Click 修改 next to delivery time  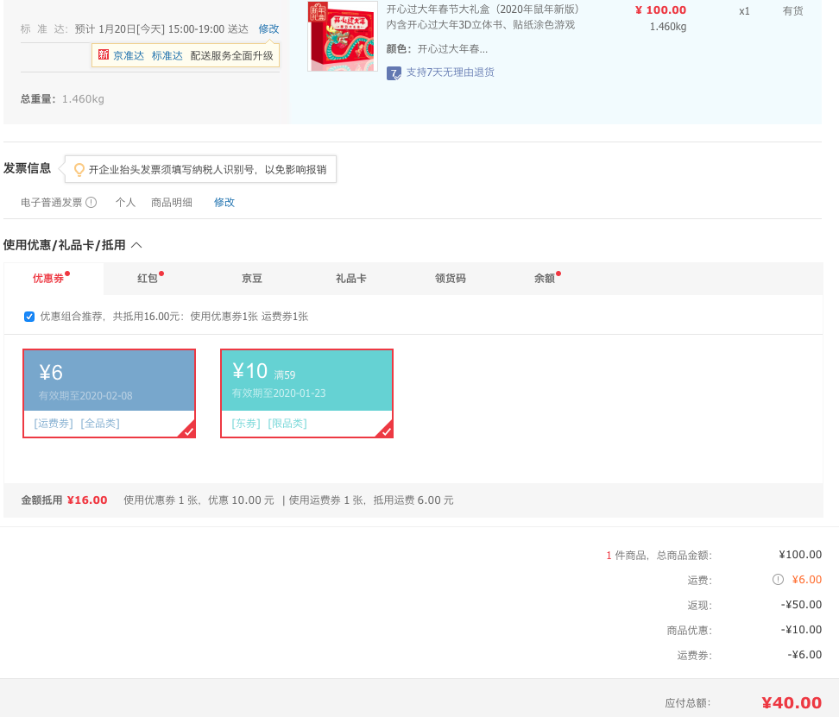coord(268,28)
